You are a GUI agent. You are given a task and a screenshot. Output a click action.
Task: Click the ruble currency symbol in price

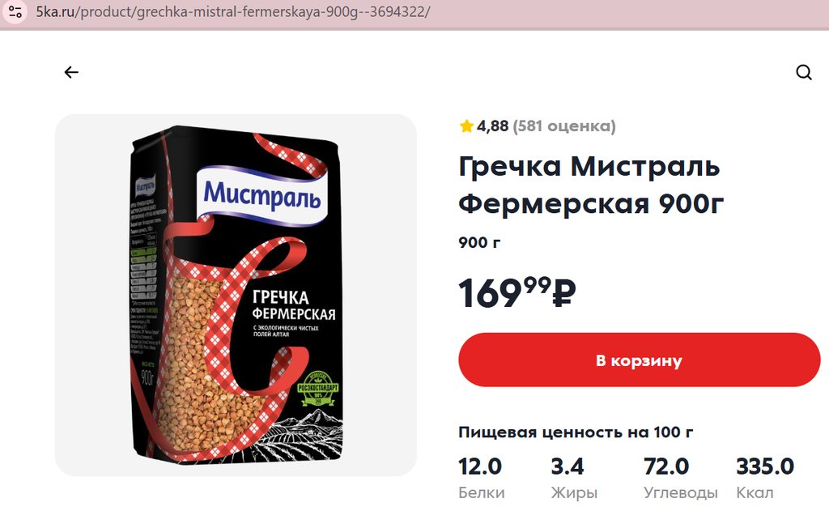click(x=563, y=294)
